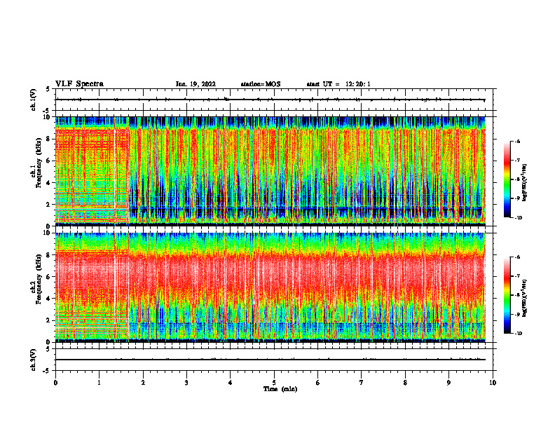Screen dimensions: 555x429
Task: Click the time axis tick label '5'
Action: (x=274, y=383)
